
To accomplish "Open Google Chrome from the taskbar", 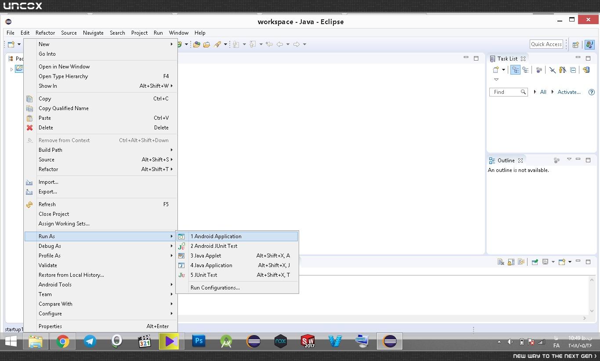I will [63, 341].
